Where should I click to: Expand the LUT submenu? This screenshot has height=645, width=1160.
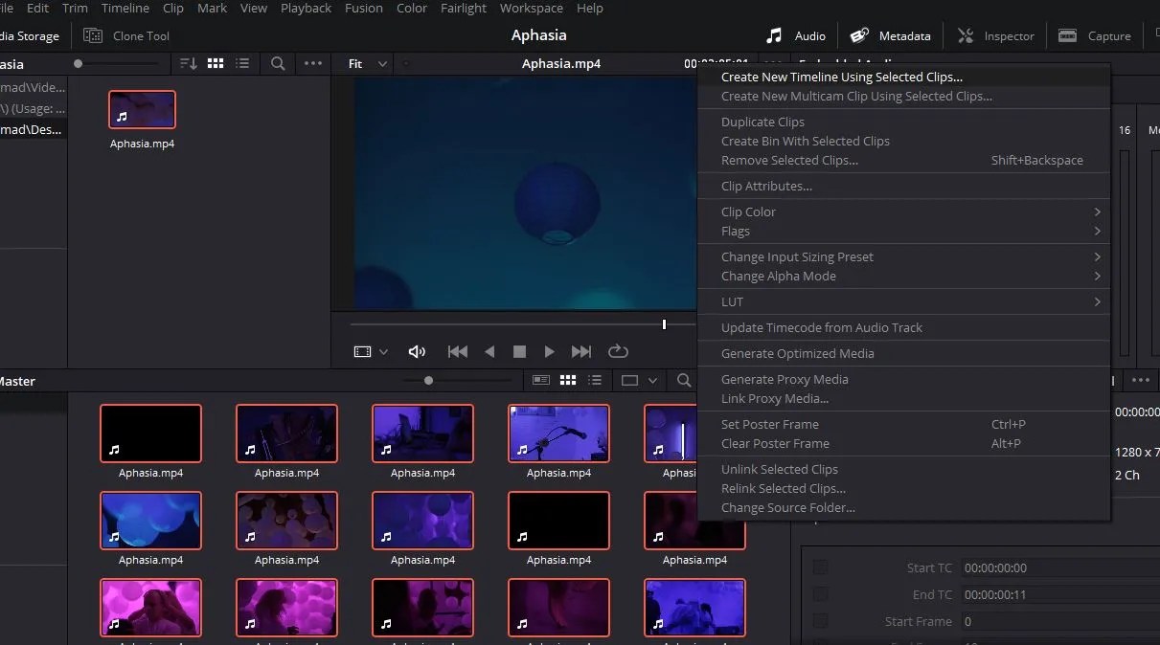pyautogui.click(x=732, y=301)
